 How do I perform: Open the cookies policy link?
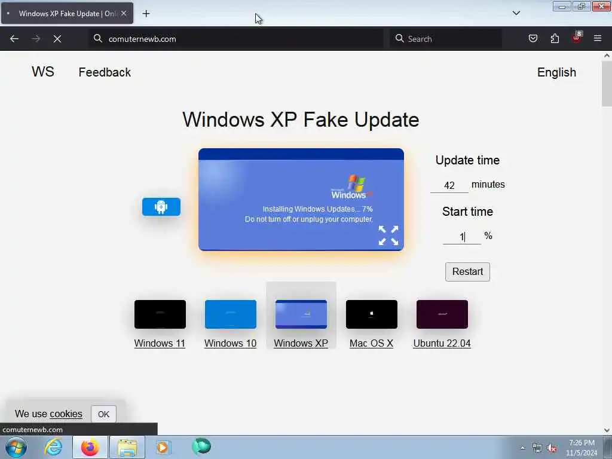click(66, 414)
